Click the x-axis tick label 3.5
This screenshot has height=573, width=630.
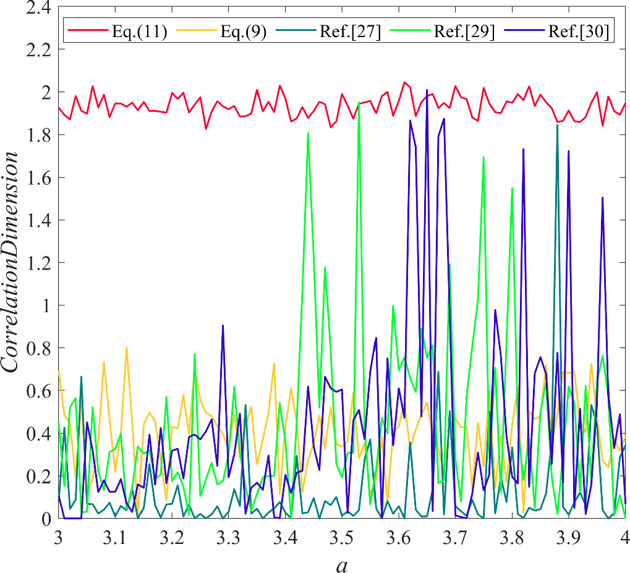pyautogui.click(x=342, y=538)
